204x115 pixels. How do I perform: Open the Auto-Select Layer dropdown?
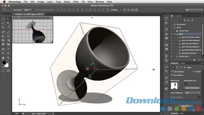click(x=28, y=10)
